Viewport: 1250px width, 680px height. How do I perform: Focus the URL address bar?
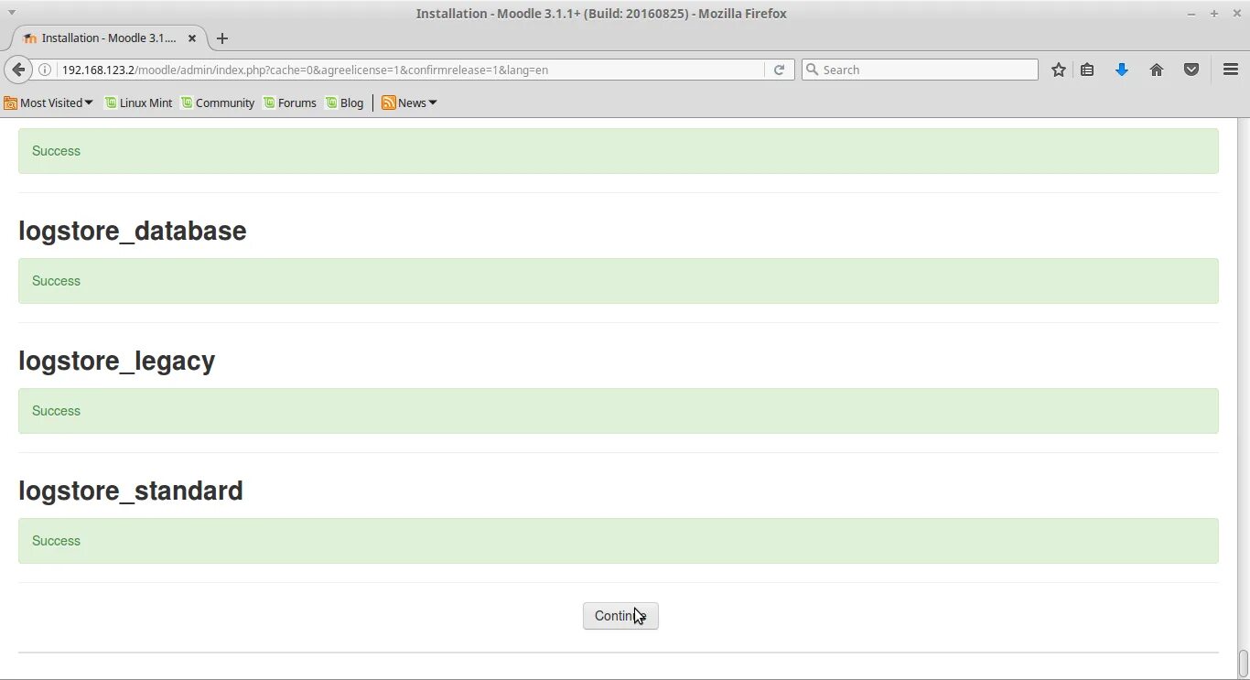410,70
